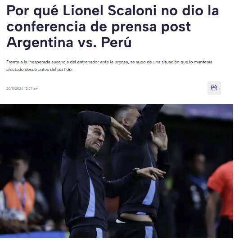This screenshot has width=235, height=240.
Task: Click the subtitle starting "Frente a la inesperada ausencia"
Action: pos(109,66)
